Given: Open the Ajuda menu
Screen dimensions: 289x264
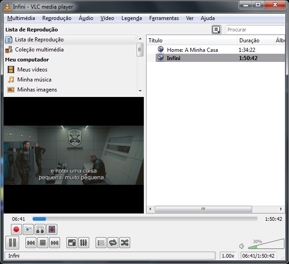Looking at the screenshot, I should click(208, 18).
